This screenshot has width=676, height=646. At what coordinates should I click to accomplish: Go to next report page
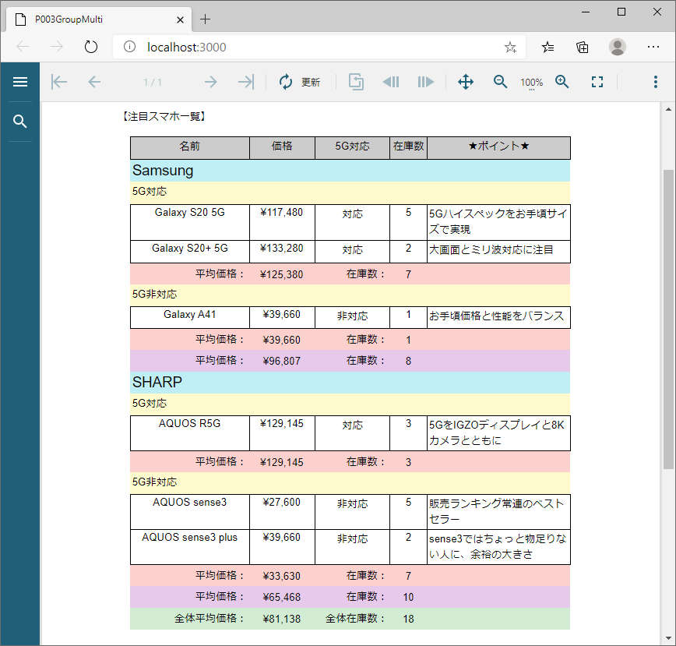click(211, 82)
